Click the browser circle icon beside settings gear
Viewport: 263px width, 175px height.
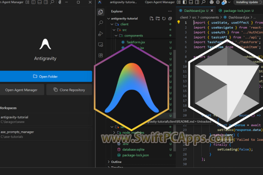[x=211, y=2]
